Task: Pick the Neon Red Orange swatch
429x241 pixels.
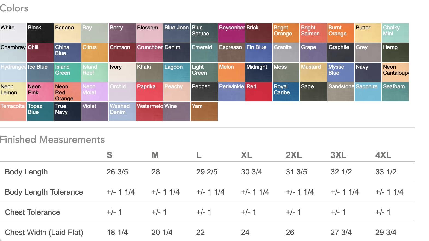Action: coord(67,92)
